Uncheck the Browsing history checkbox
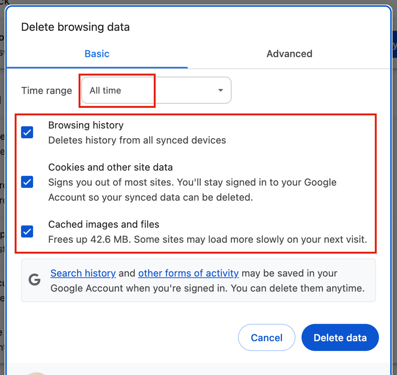Image resolution: width=397 pixels, height=375 pixels. (x=27, y=133)
